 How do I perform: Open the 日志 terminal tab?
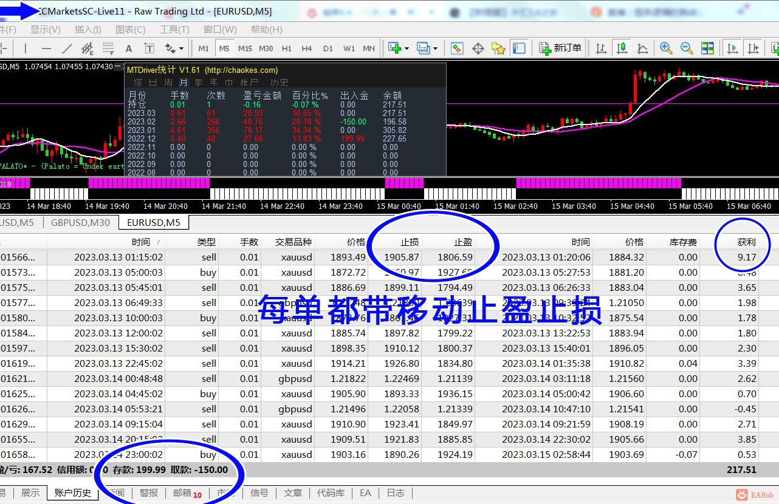coord(396,492)
